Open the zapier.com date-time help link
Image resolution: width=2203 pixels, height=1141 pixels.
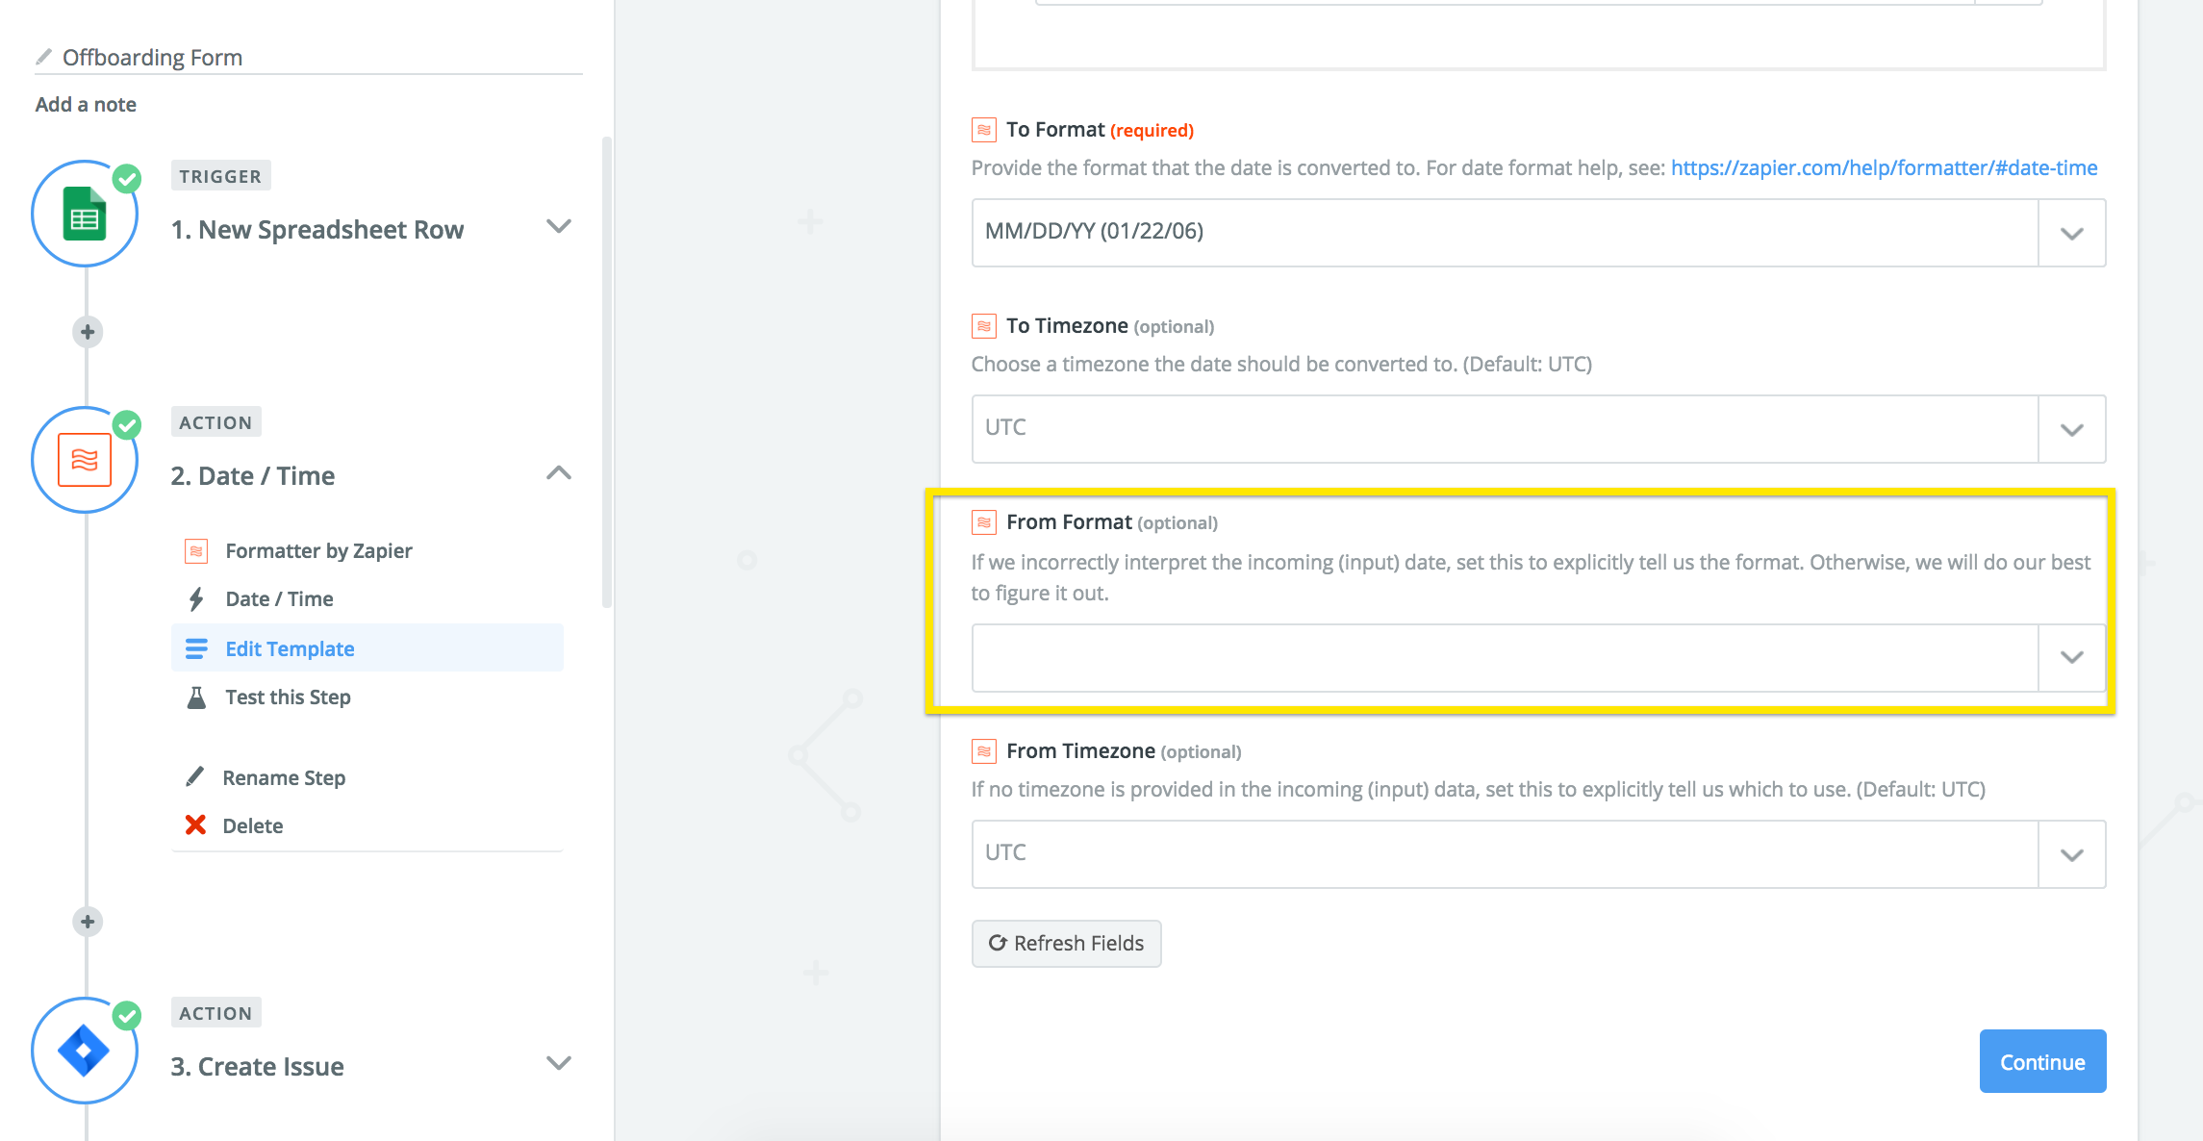(x=1884, y=167)
